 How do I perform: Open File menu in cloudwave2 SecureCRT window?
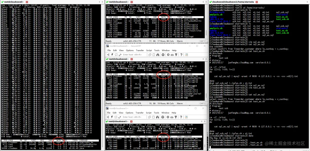tap(109, 50)
